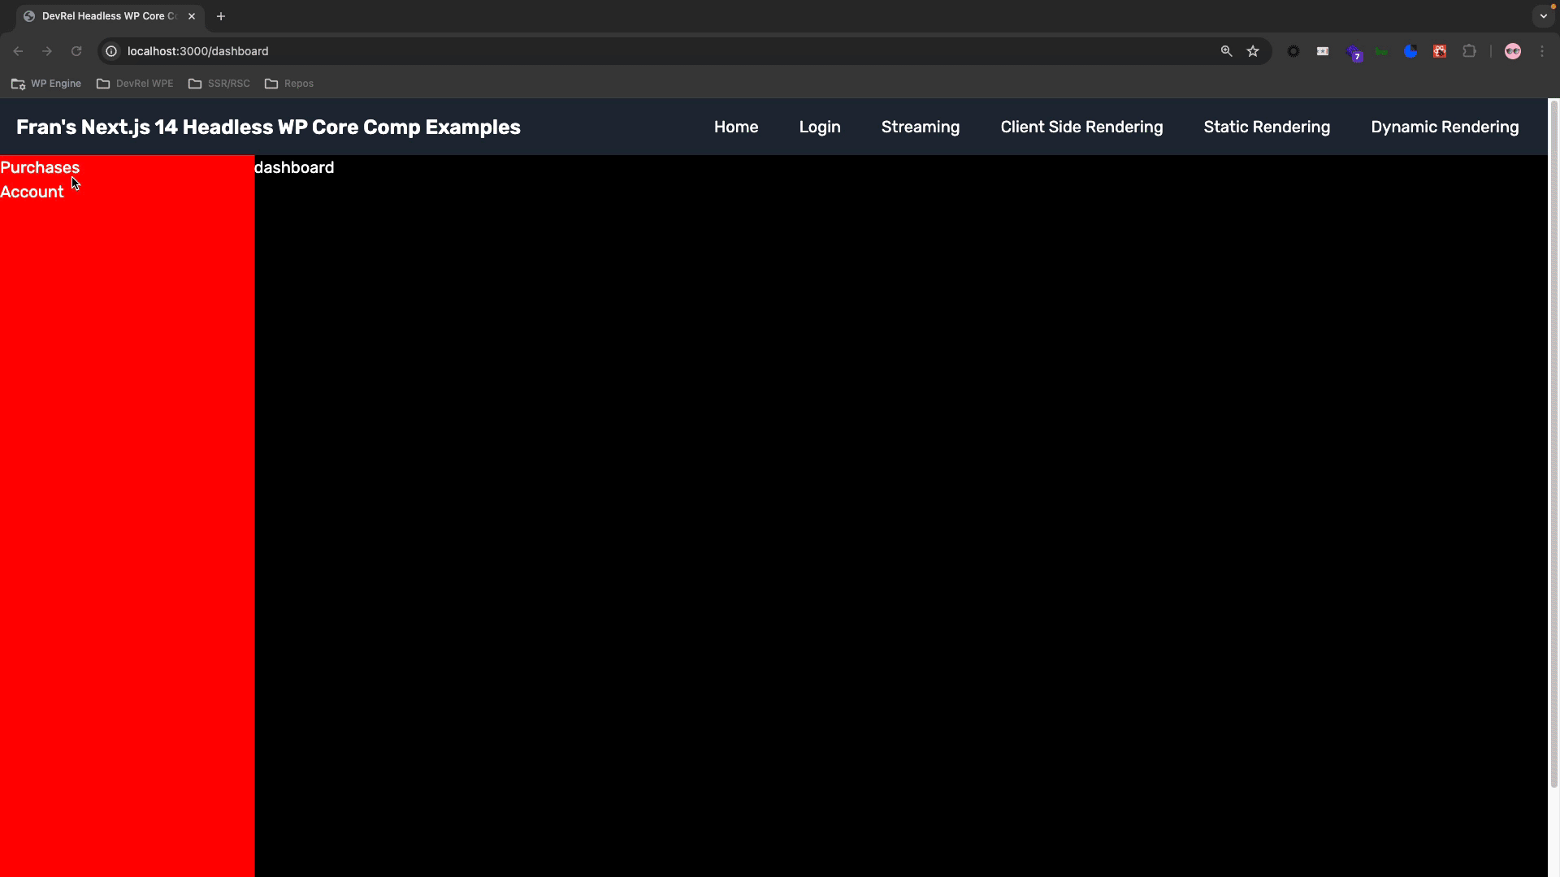Open the Account sidebar link
Image resolution: width=1560 pixels, height=877 pixels.
coord(32,192)
